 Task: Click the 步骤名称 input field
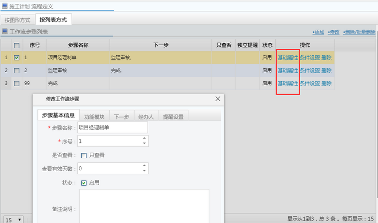tap(113, 128)
